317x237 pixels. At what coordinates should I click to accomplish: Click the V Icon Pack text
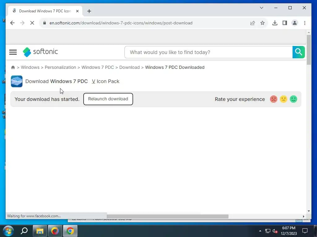point(106,81)
